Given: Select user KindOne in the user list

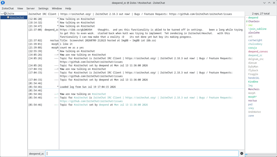Looking at the screenshot, I should point(253,82).
